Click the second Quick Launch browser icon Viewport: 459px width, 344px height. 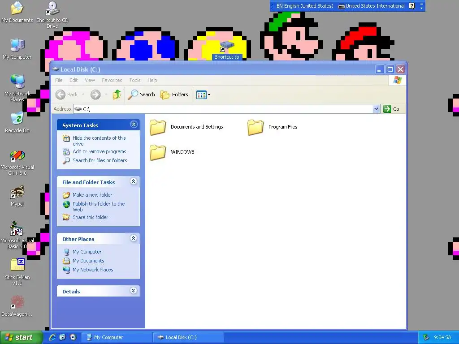62,337
